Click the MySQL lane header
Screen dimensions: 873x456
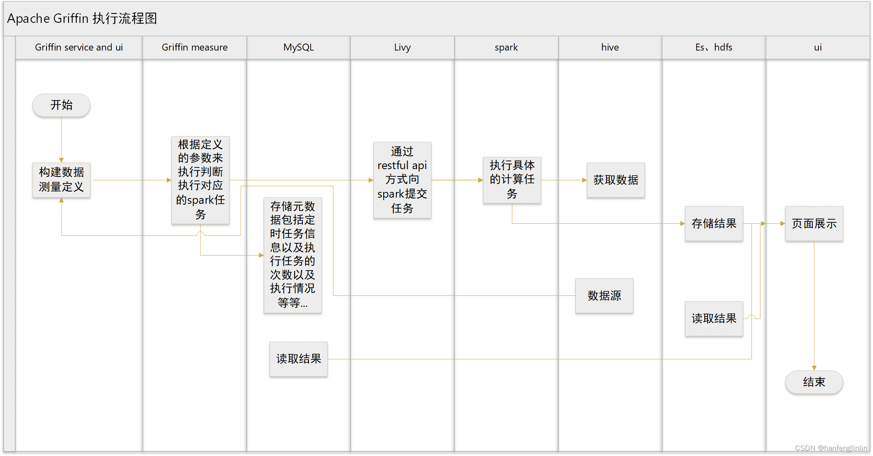tap(298, 47)
